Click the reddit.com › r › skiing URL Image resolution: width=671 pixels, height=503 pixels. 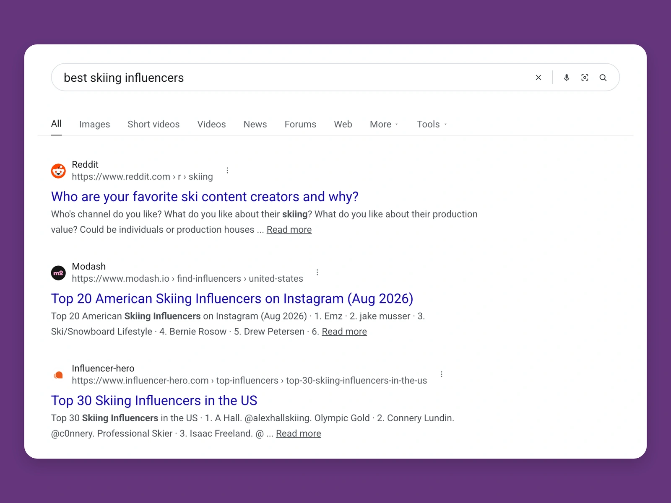pyautogui.click(x=142, y=176)
